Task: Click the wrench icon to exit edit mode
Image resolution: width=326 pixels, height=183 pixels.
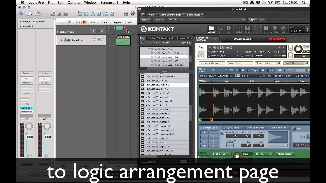Action: (201, 47)
